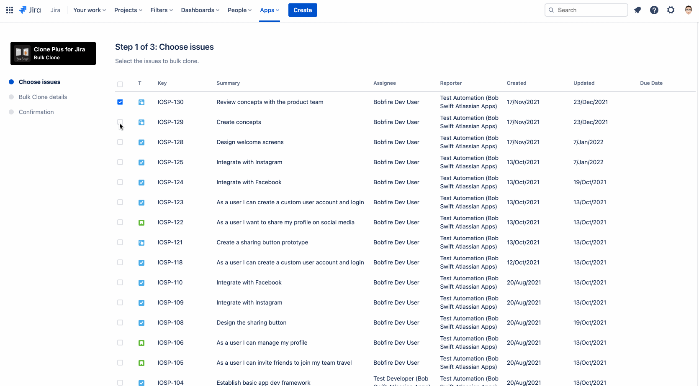Click the search magnifier icon
This screenshot has height=386, width=699.
click(551, 10)
